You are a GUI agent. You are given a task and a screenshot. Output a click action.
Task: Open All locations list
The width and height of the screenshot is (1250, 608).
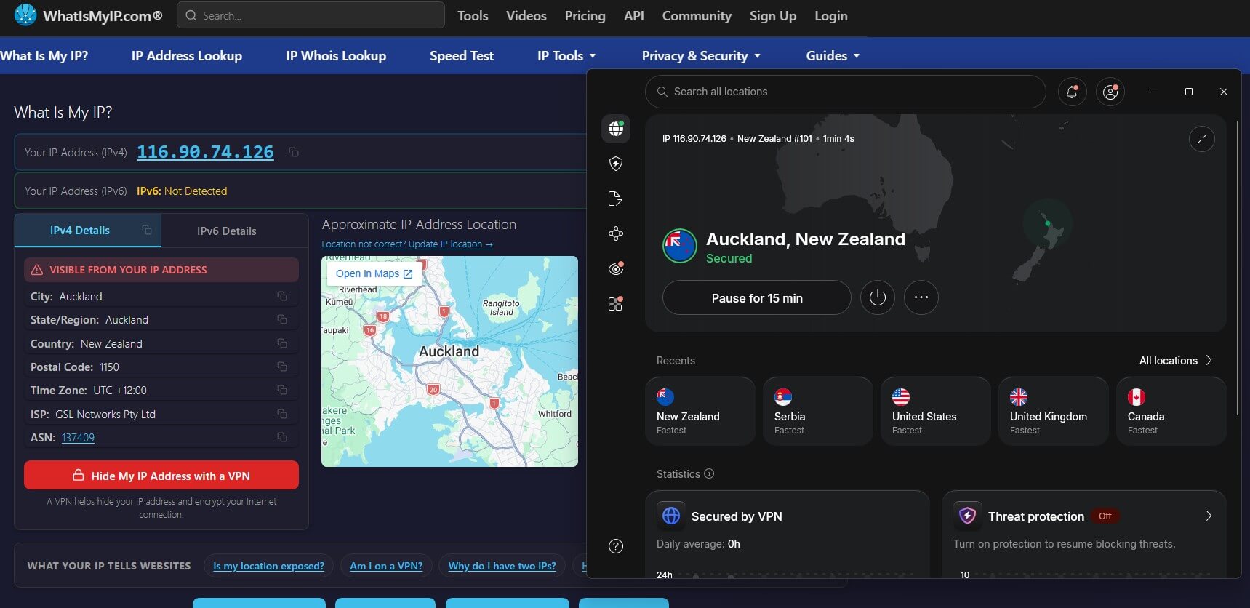(1176, 361)
